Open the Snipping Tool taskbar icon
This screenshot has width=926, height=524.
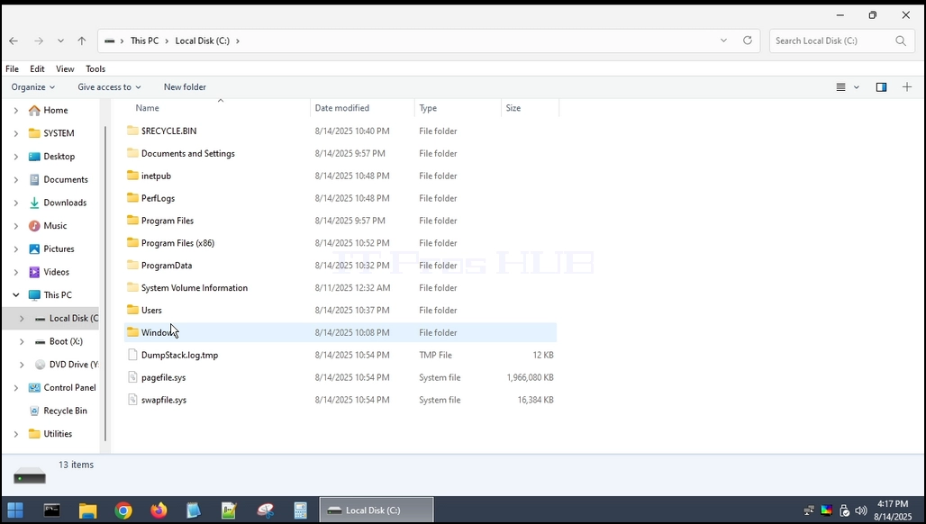pos(265,510)
